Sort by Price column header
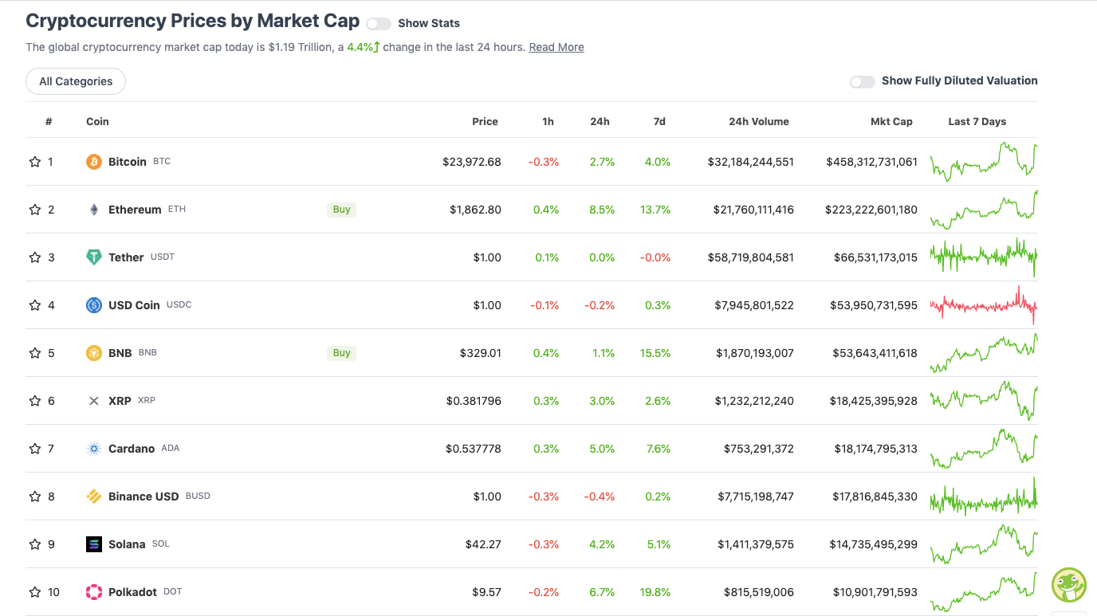The height and width of the screenshot is (616, 1097). (x=485, y=122)
